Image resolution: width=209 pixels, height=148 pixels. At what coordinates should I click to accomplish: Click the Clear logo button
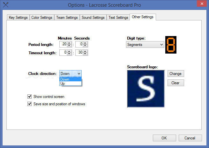click(x=176, y=83)
